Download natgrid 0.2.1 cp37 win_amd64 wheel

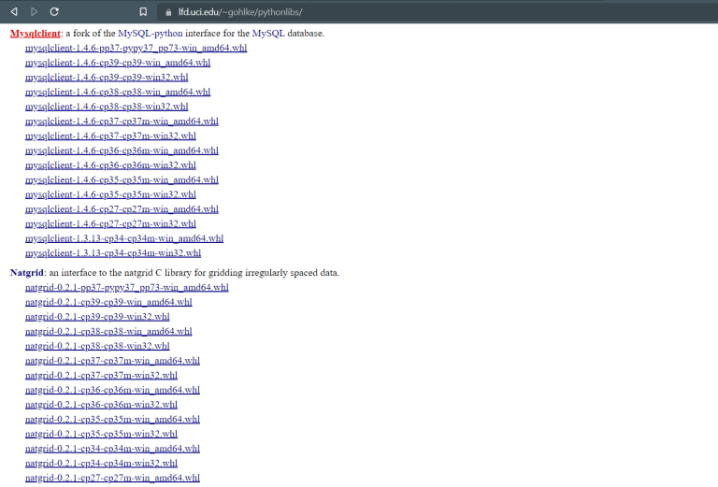click(x=112, y=360)
